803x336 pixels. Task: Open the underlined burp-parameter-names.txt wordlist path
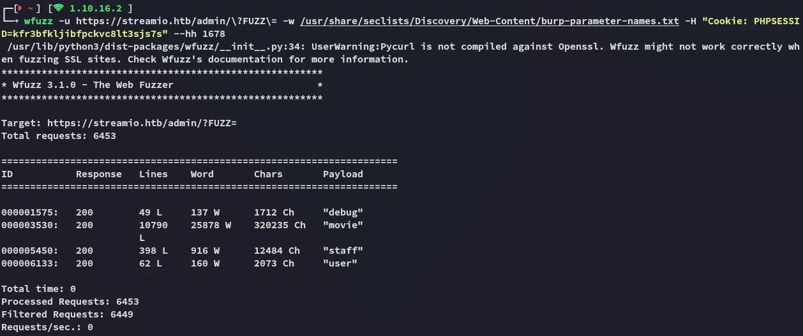(x=490, y=21)
